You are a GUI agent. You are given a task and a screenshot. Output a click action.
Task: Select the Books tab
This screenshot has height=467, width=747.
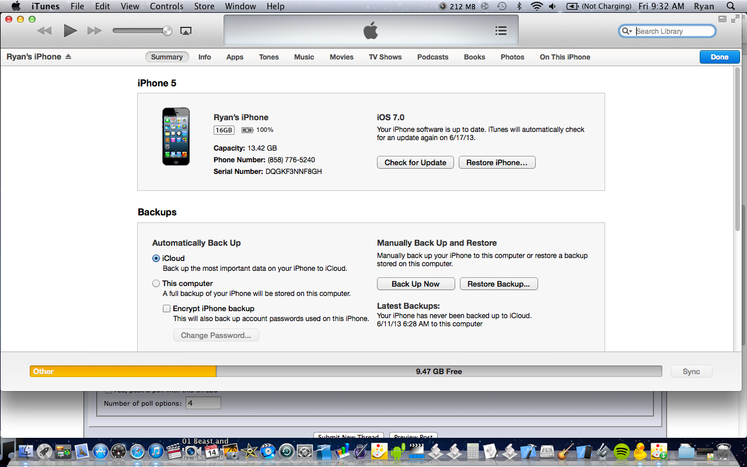coord(474,57)
